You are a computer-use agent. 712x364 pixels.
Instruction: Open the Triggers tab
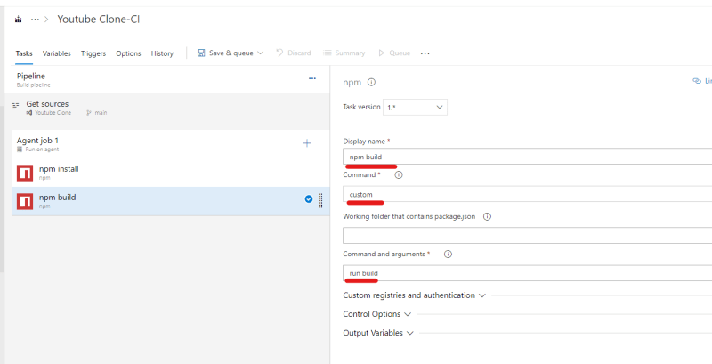(93, 53)
